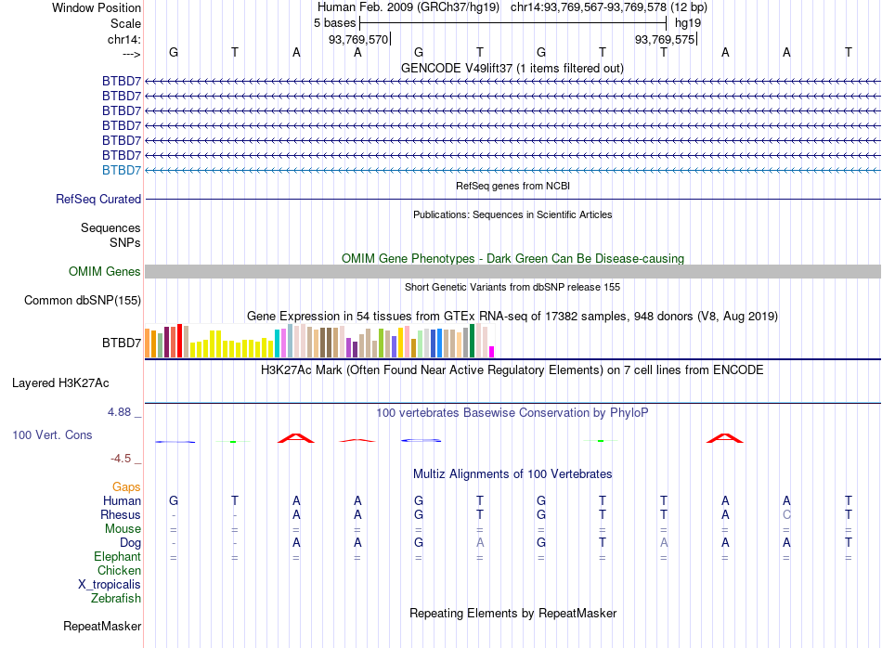Select the Elephant species row label

(x=118, y=556)
